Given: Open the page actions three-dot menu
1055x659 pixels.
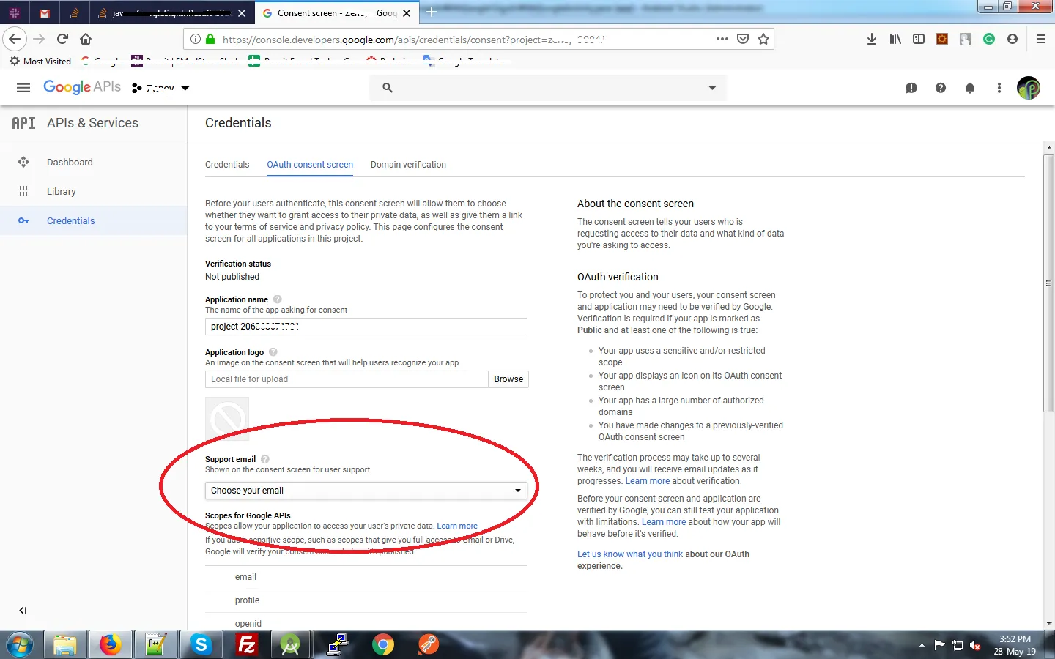Looking at the screenshot, I should [x=722, y=39].
